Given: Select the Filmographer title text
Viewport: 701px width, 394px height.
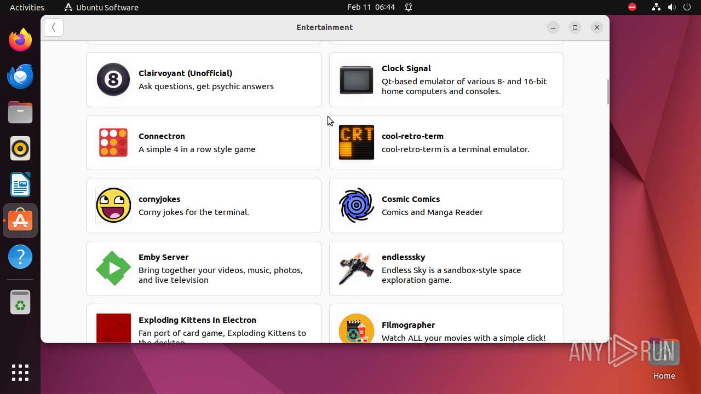Looking at the screenshot, I should tap(408, 325).
